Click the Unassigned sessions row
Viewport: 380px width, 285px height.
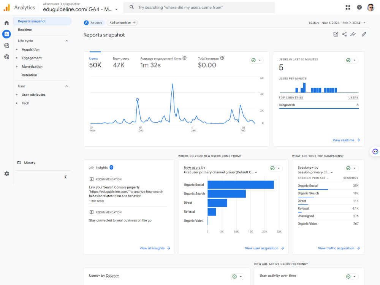click(328, 216)
